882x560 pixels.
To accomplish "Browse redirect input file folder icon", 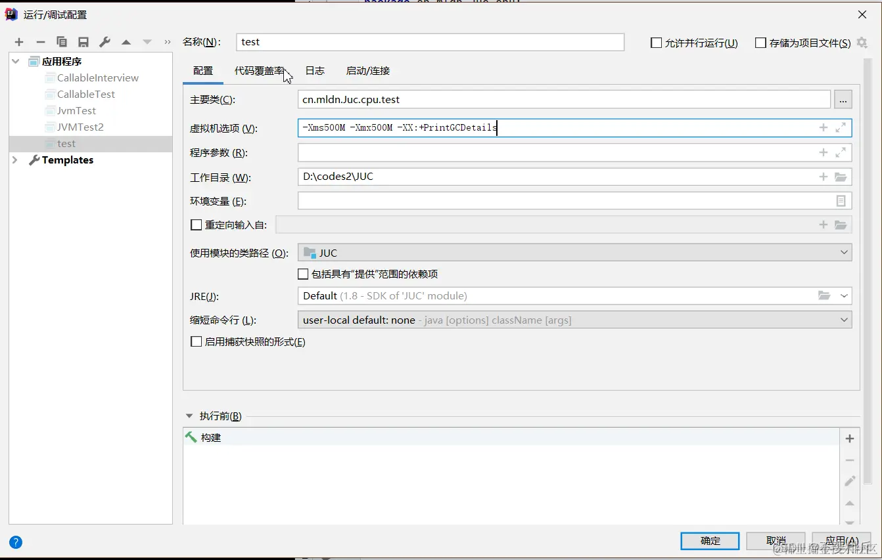I will coord(841,225).
